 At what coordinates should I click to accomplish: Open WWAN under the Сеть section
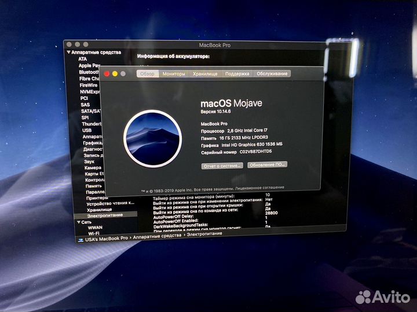[x=95, y=228]
